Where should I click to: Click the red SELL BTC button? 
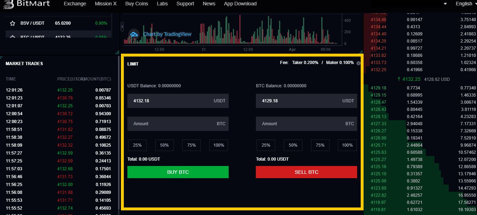tap(306, 172)
